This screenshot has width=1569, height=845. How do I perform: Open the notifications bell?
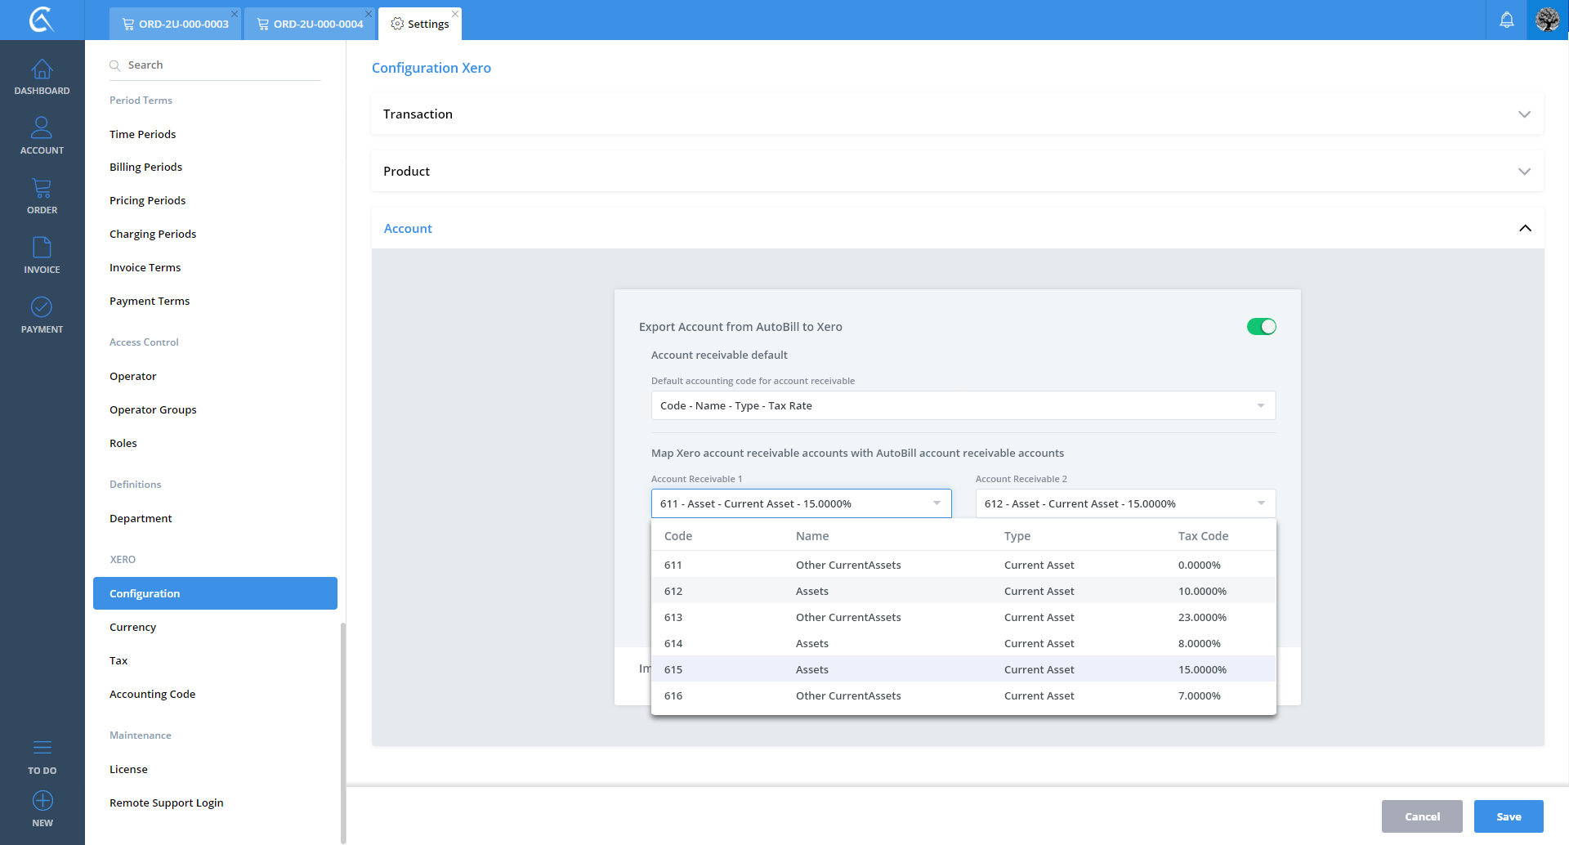click(x=1506, y=20)
